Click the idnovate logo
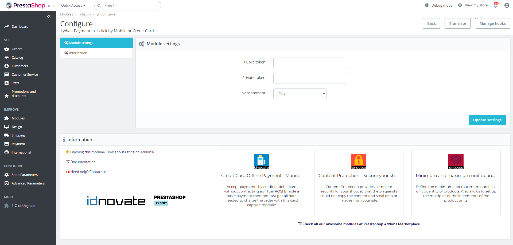513x245 pixels. 116,201
